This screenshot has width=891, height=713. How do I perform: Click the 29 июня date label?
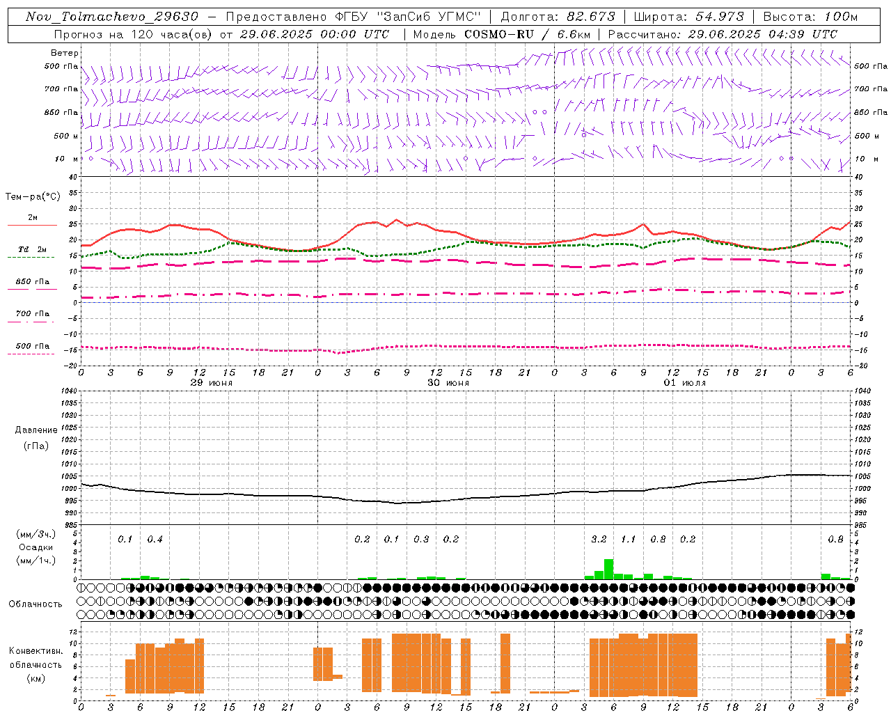click(x=212, y=383)
